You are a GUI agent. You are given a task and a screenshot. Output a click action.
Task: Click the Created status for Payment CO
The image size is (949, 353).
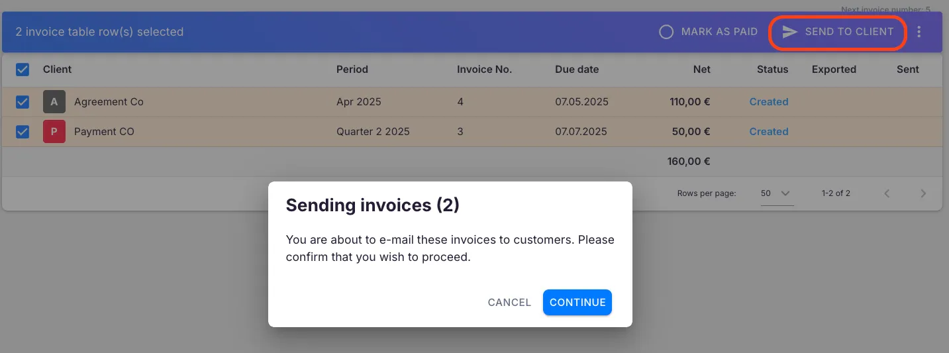(768, 132)
